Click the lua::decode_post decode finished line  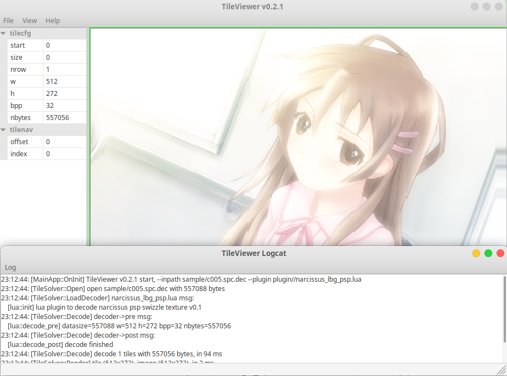point(60,345)
